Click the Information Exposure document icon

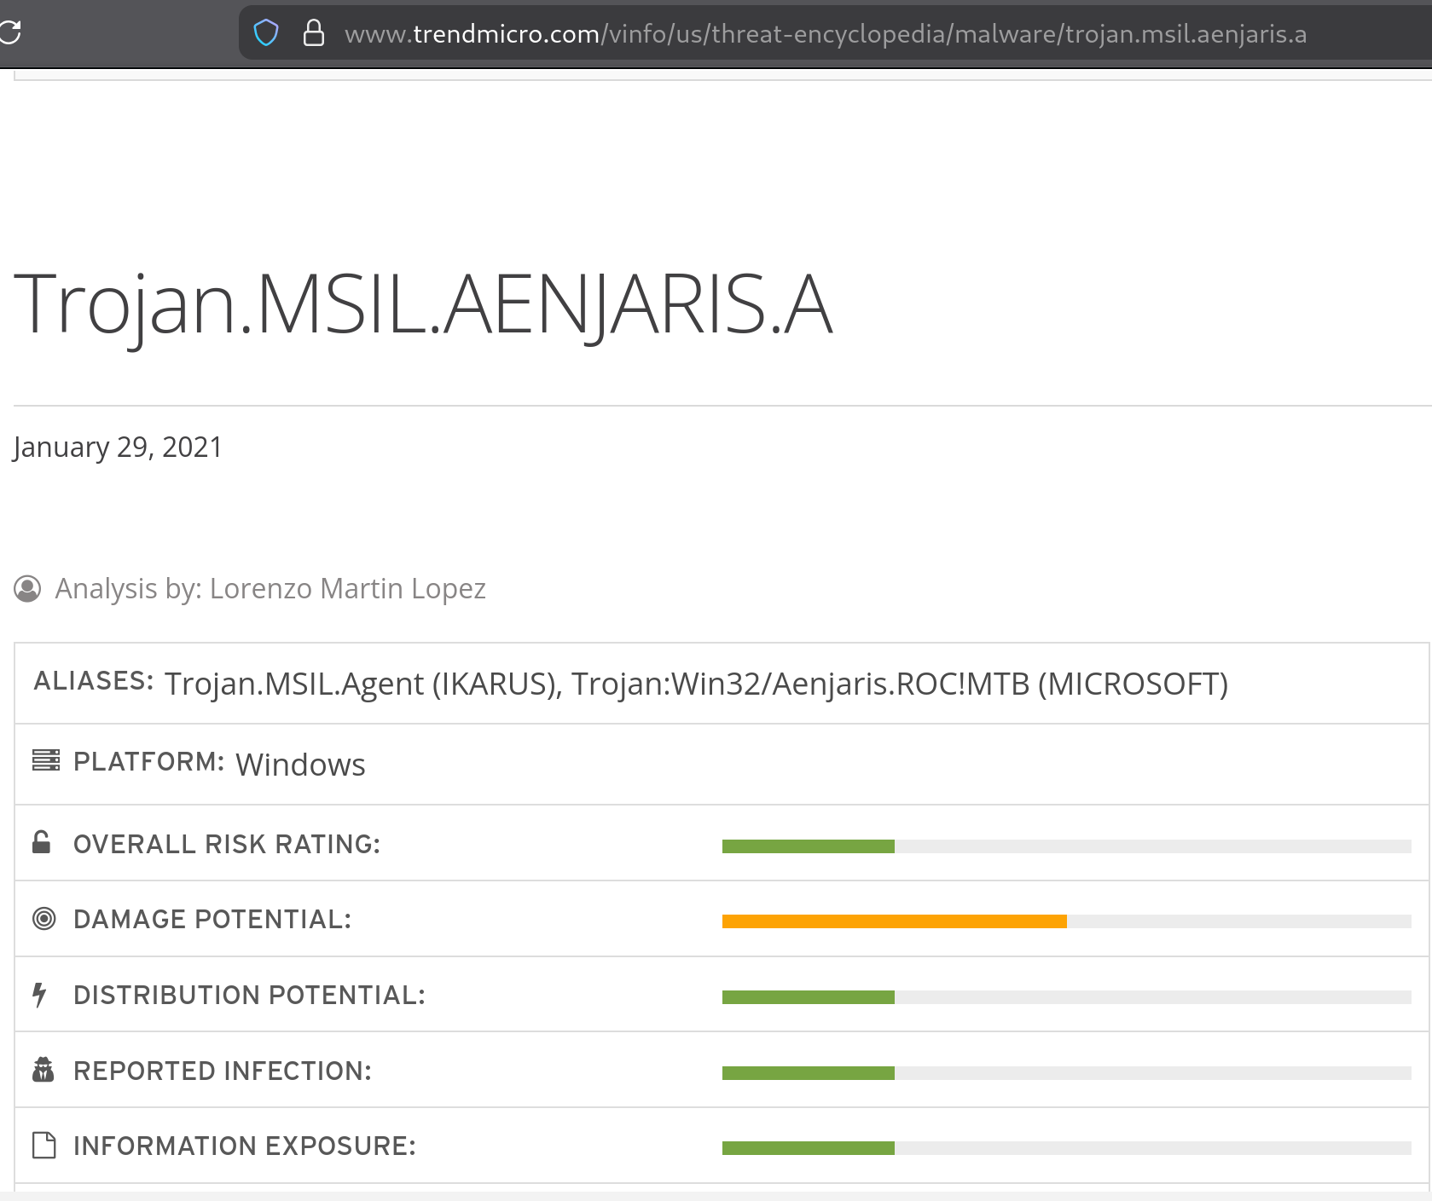pyautogui.click(x=44, y=1146)
